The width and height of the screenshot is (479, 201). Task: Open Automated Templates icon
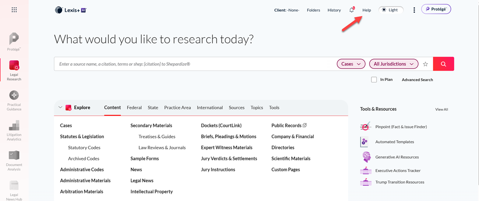coord(364,142)
